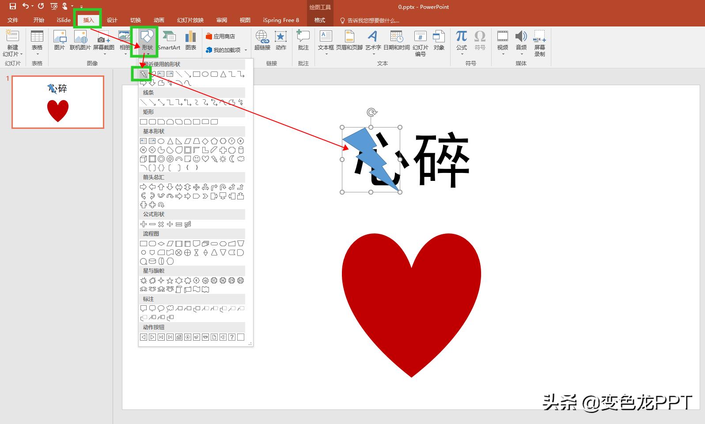Open the 文件 file tab
The height and width of the screenshot is (424, 705).
13,20
